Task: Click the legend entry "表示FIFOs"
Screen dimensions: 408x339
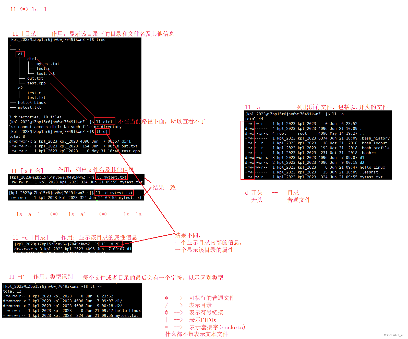Action: (203, 320)
